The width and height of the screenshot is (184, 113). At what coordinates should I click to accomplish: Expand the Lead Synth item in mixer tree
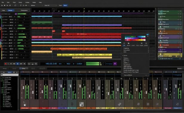1,90
